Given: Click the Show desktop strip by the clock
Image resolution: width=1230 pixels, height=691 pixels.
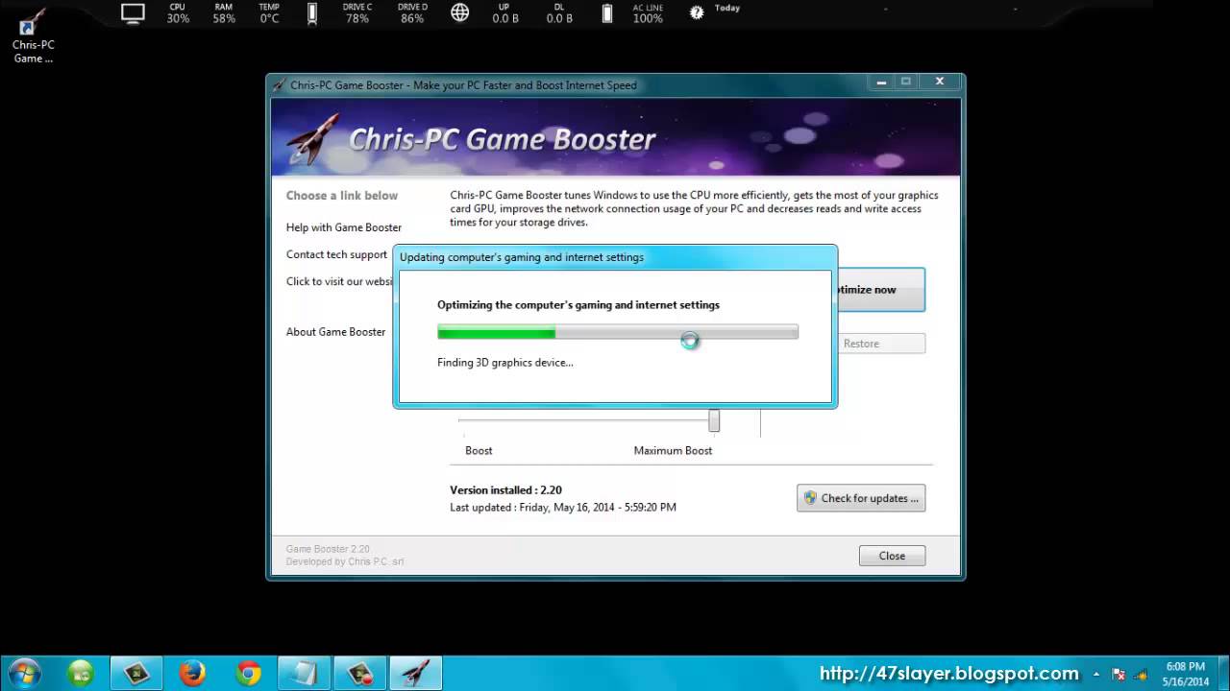Looking at the screenshot, I should tap(1222, 674).
